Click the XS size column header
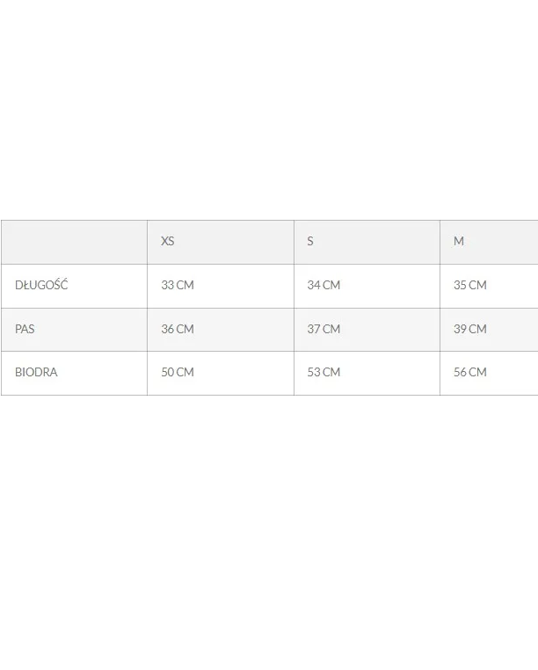This screenshot has width=538, height=670. pyautogui.click(x=168, y=241)
